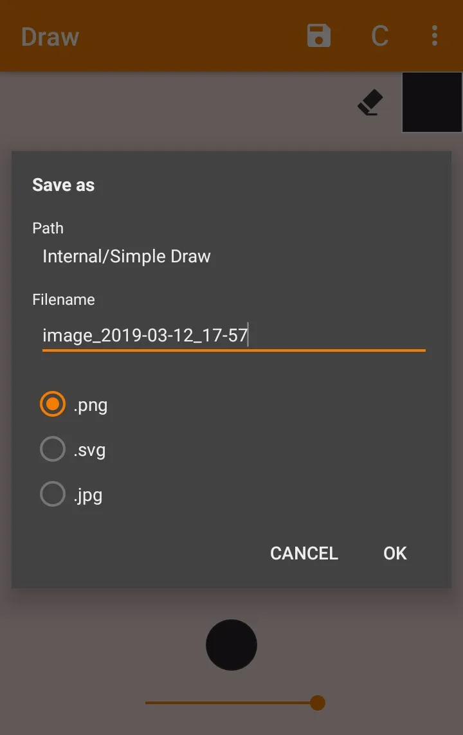Click the save floppy disk icon
The width and height of the screenshot is (463, 735).
pos(319,35)
